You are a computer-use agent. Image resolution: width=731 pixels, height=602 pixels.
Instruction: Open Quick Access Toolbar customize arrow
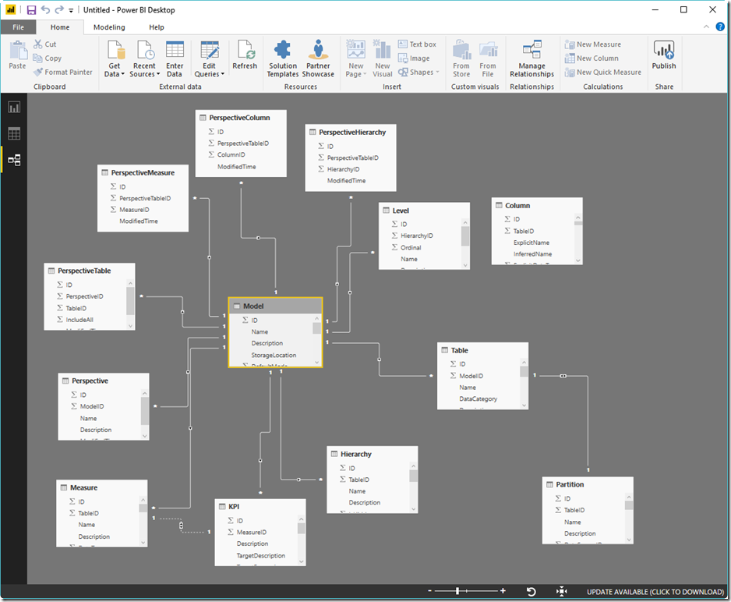click(x=71, y=10)
